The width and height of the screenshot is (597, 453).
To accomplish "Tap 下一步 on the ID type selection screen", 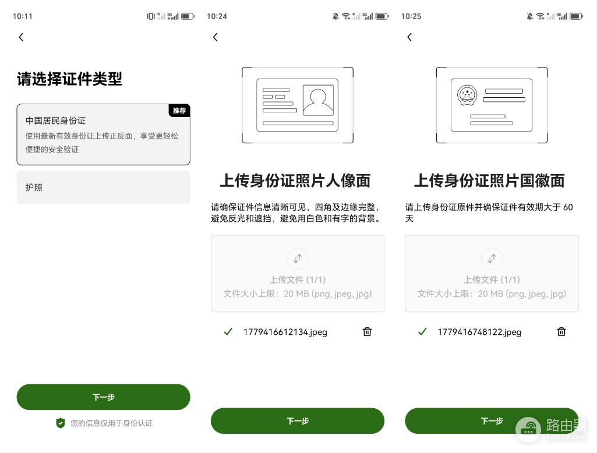I will 103,397.
